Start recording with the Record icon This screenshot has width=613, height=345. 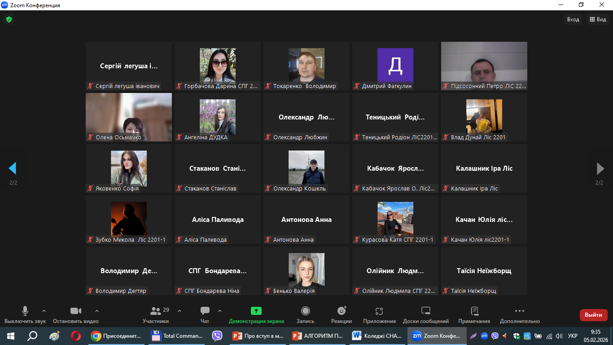[305, 314]
